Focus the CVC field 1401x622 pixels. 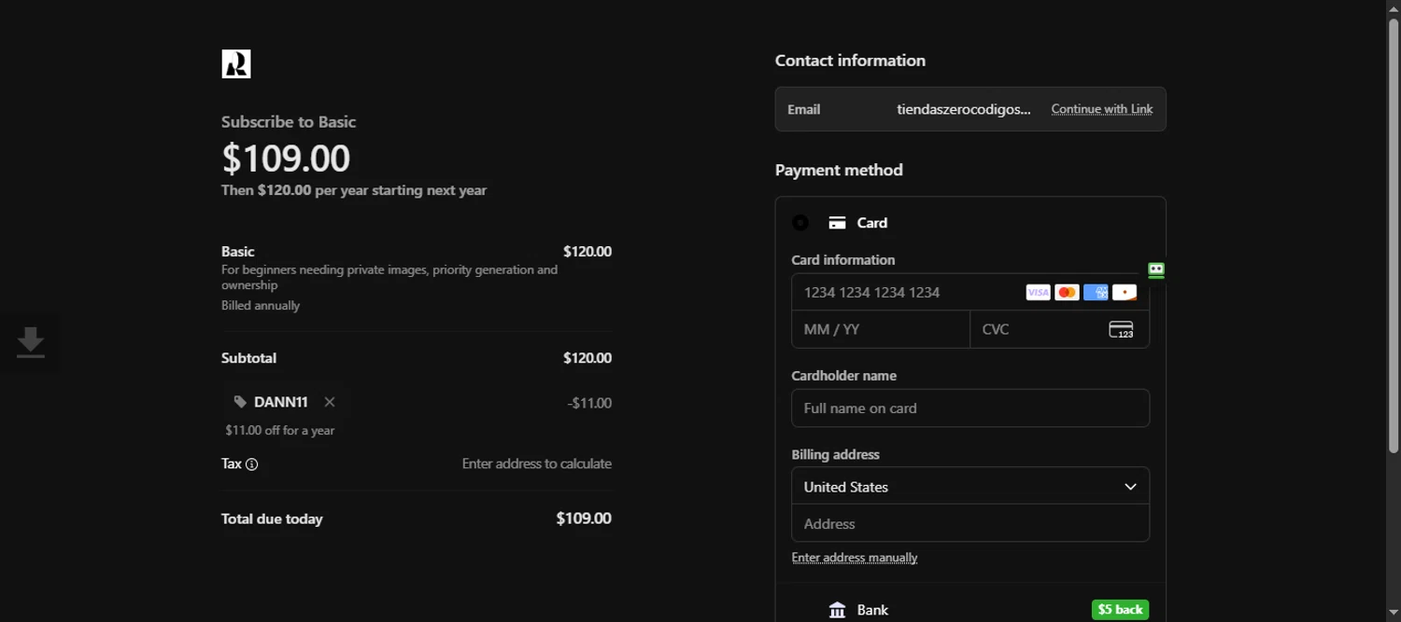click(x=1060, y=329)
